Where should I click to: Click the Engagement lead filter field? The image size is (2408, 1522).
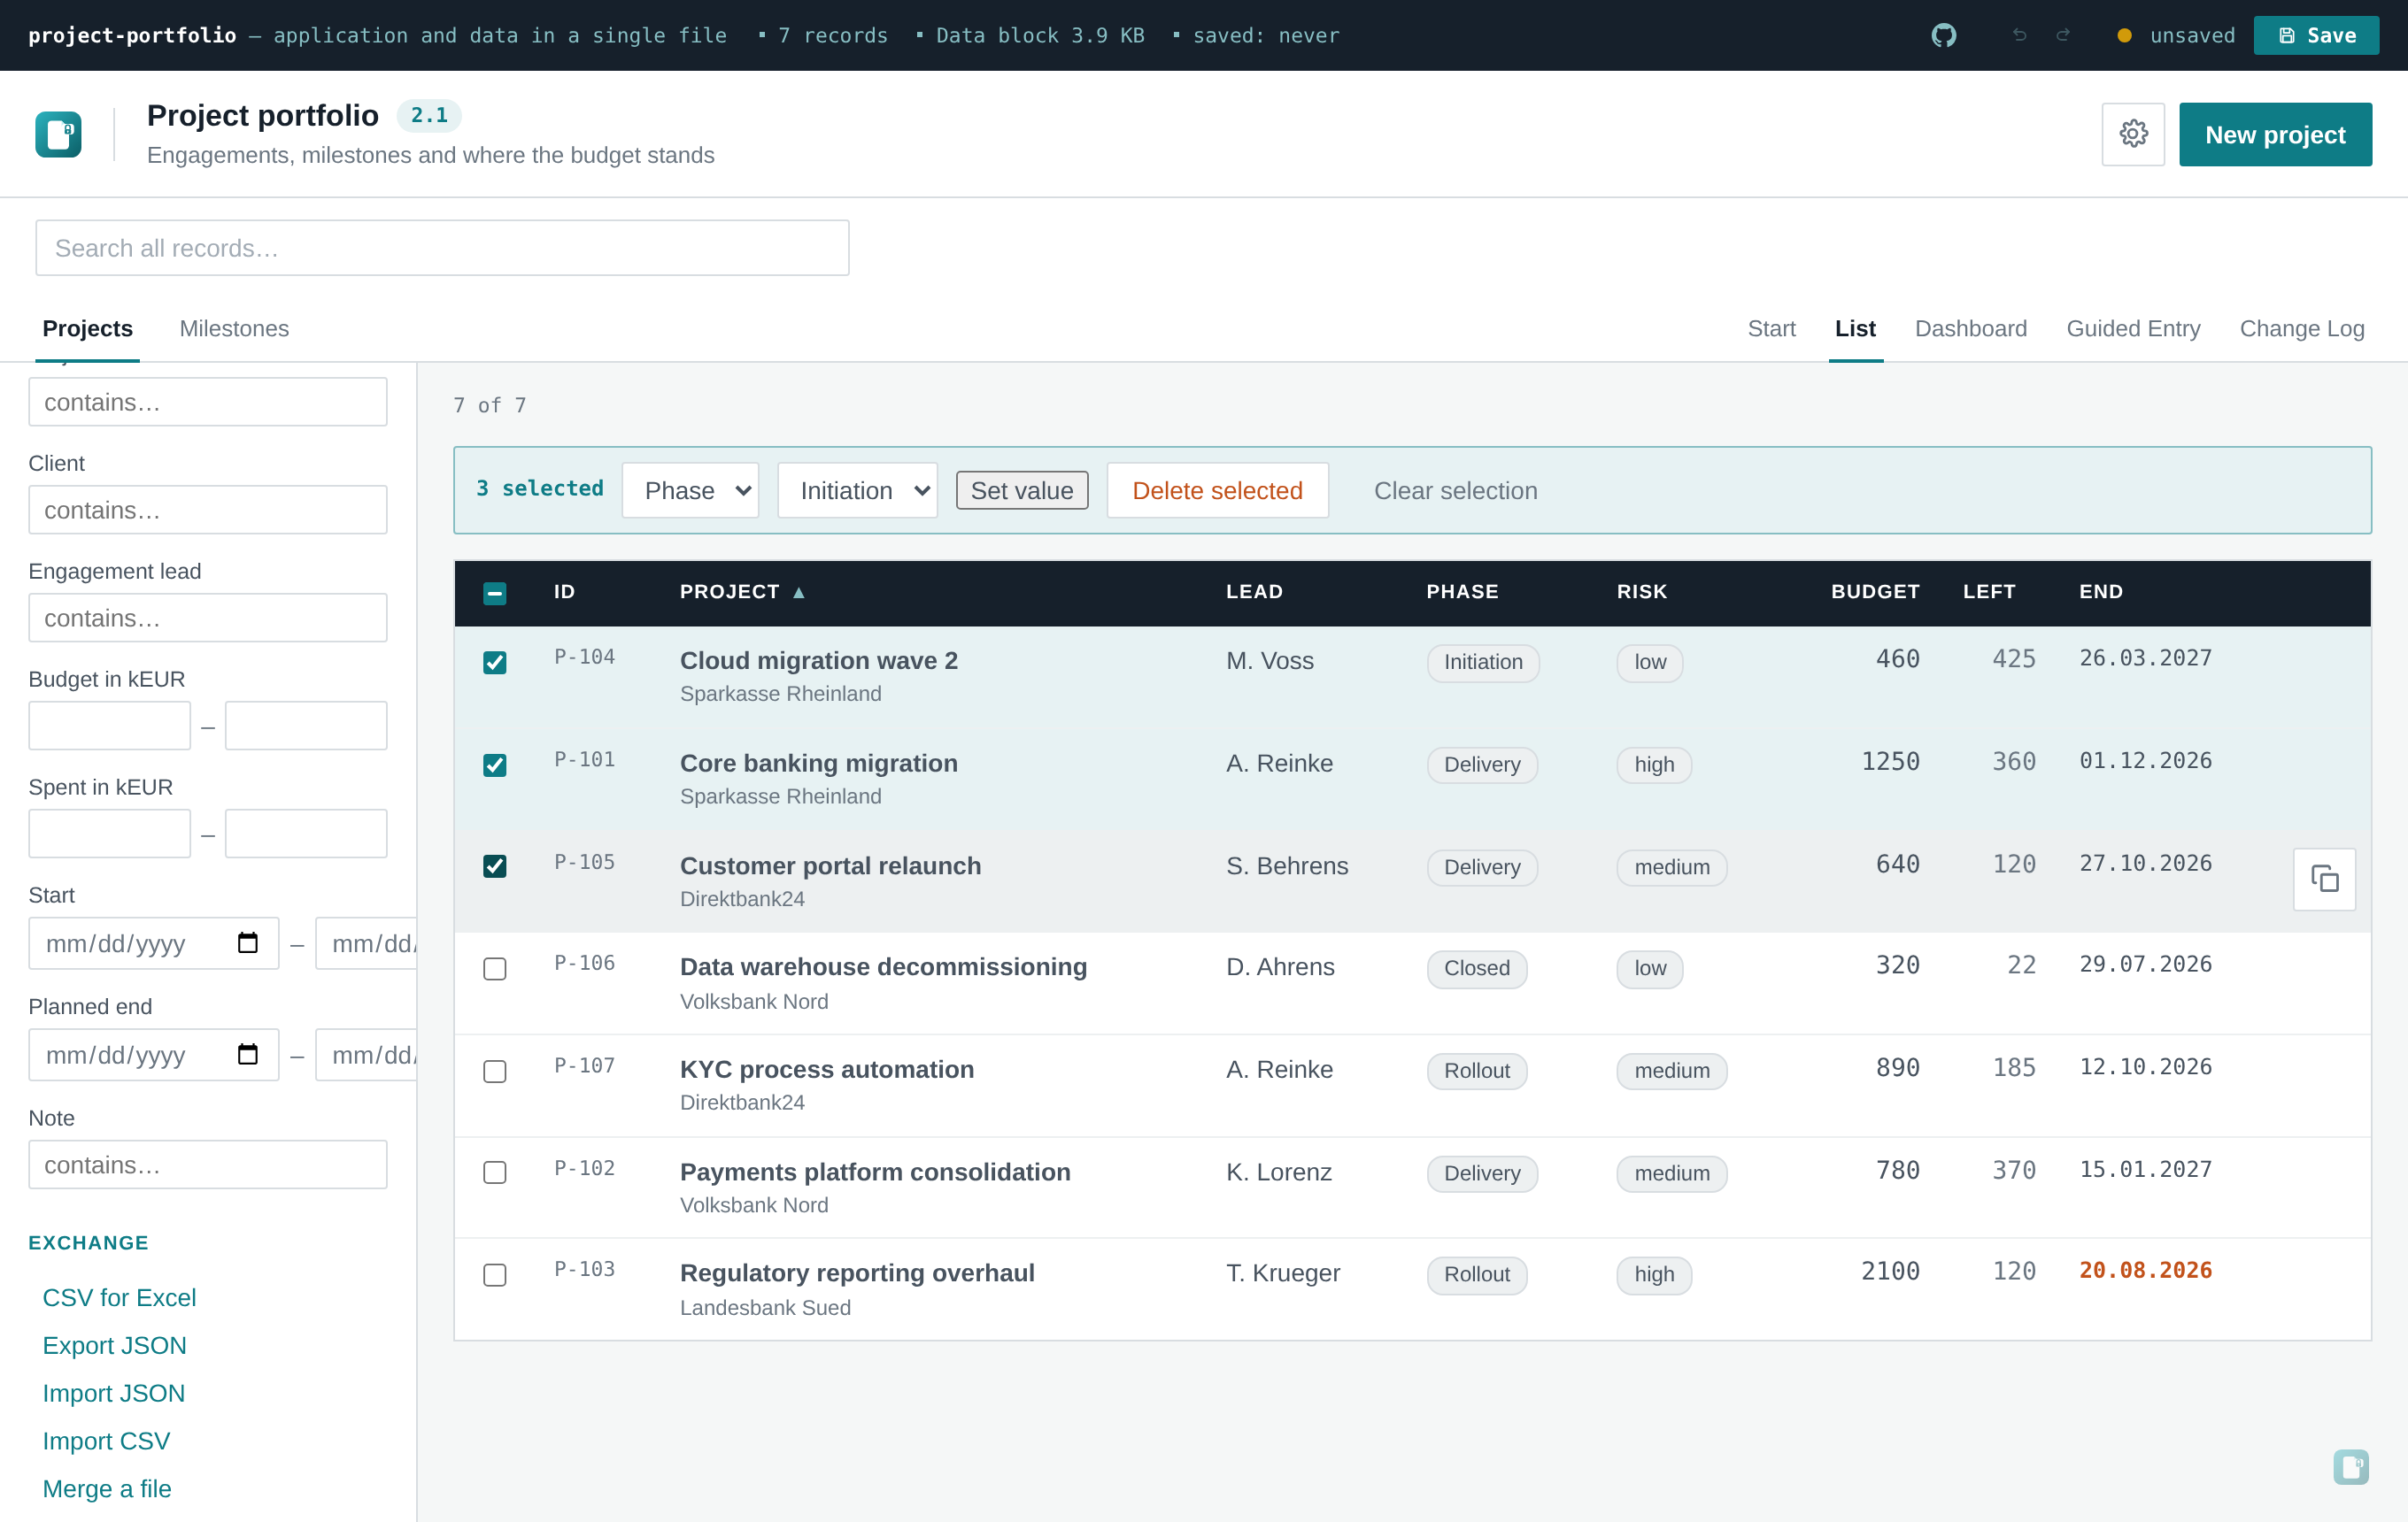tap(208, 618)
